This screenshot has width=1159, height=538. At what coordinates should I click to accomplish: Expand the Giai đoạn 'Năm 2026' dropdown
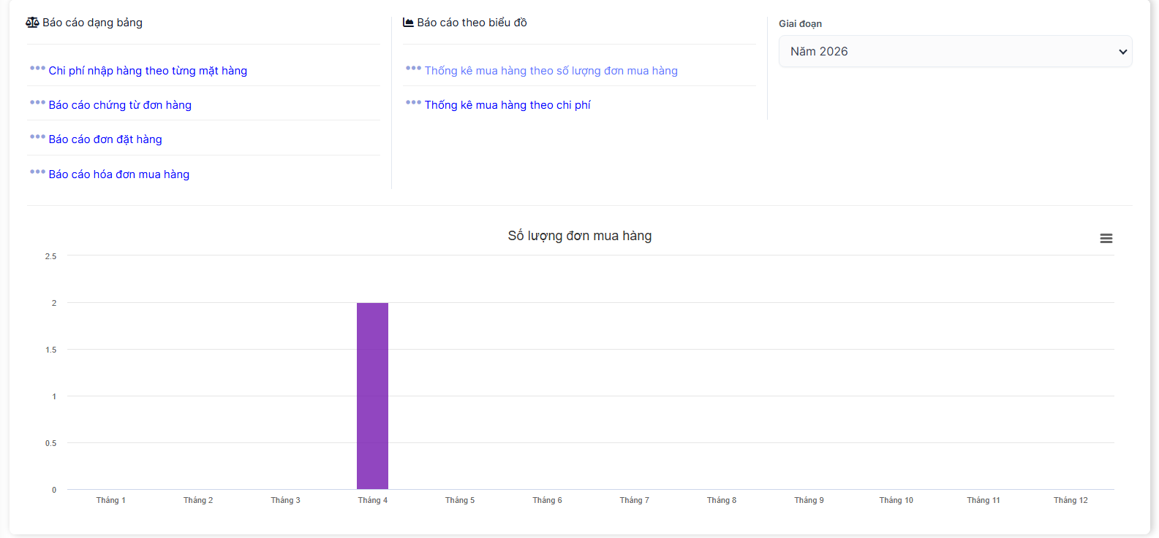click(x=955, y=52)
